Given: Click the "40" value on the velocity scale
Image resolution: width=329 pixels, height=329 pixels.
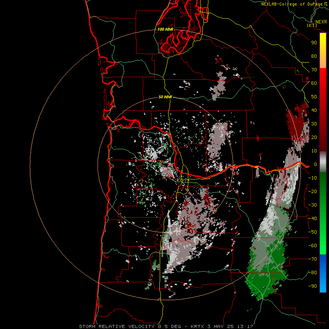Looking at the screenshot, I should click(x=314, y=110).
